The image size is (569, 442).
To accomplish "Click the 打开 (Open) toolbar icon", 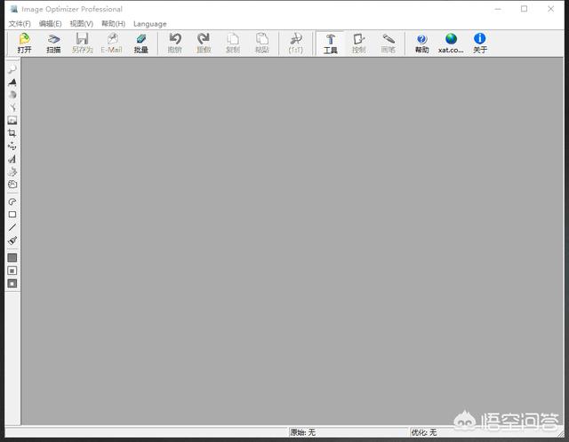I will point(24,43).
